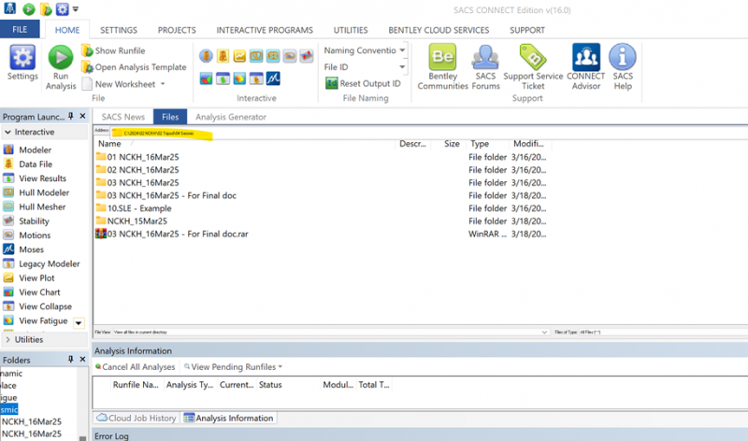Launch Modeler from Program Launcher list
This screenshot has height=441, width=748.
click(36, 149)
